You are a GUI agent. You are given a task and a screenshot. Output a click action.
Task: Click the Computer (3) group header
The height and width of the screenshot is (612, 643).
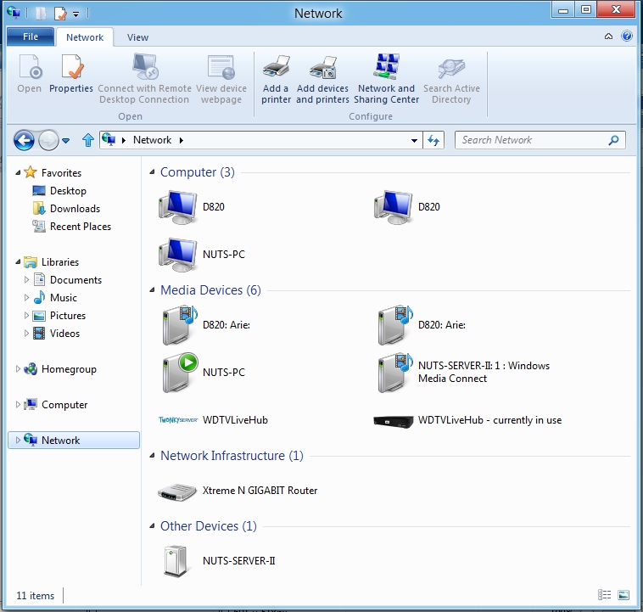(x=198, y=172)
